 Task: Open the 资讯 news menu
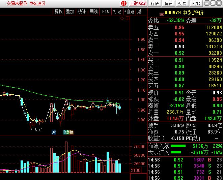point(168,3)
